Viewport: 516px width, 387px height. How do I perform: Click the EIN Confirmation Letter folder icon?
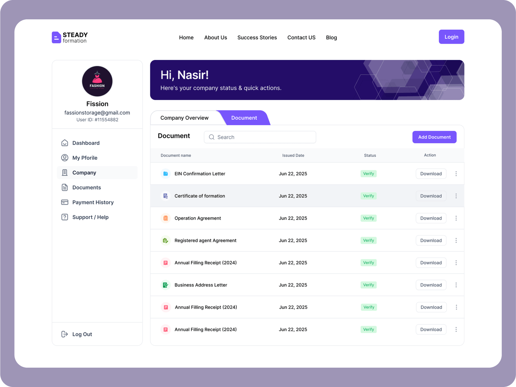pyautogui.click(x=165, y=174)
